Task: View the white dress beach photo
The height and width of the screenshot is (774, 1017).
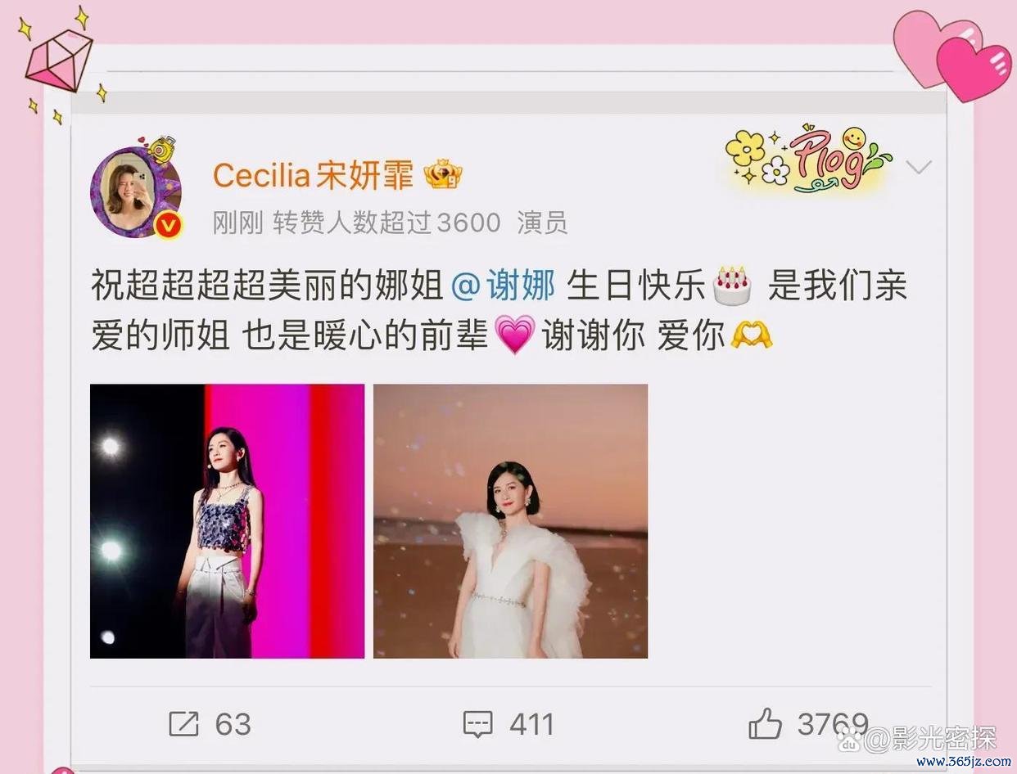Action: click(511, 521)
